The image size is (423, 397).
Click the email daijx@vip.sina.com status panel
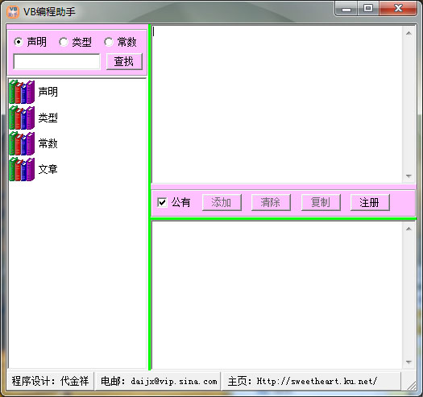point(159,381)
